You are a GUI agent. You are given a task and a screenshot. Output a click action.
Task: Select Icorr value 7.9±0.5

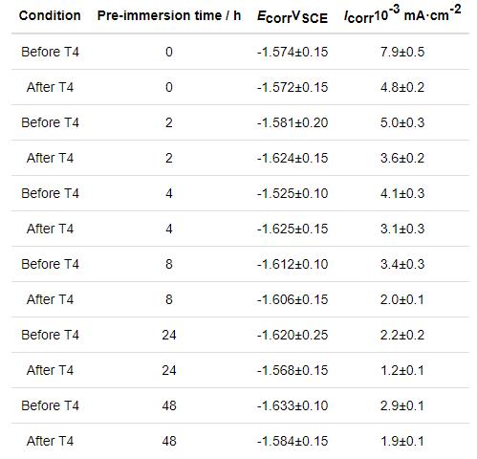click(402, 52)
